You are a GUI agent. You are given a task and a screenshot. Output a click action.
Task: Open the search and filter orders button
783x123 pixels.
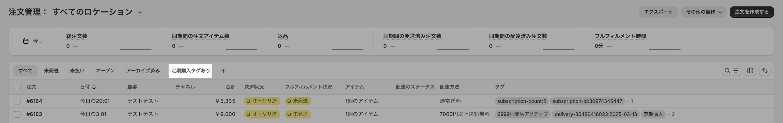731,71
